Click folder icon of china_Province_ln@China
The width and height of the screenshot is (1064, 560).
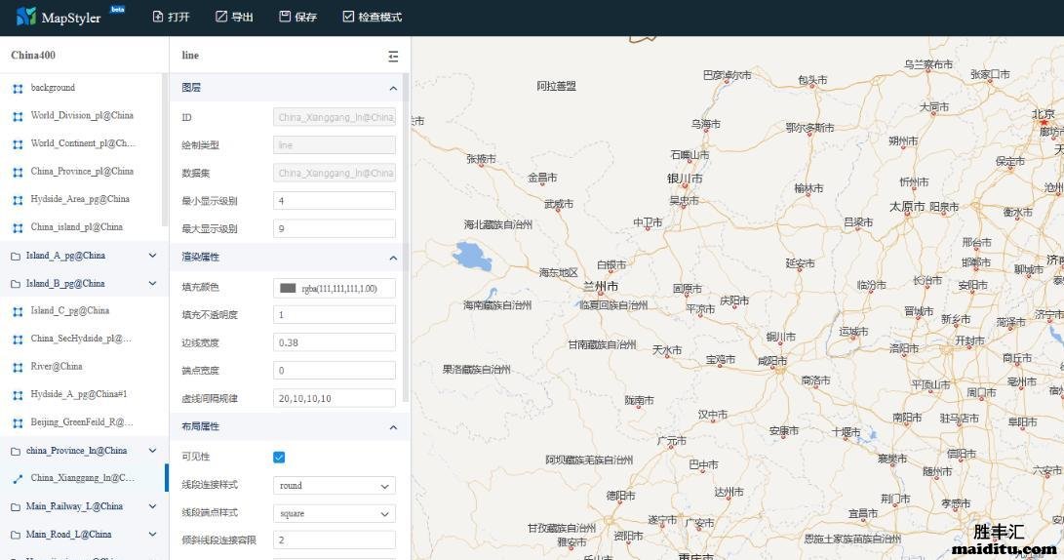16,451
